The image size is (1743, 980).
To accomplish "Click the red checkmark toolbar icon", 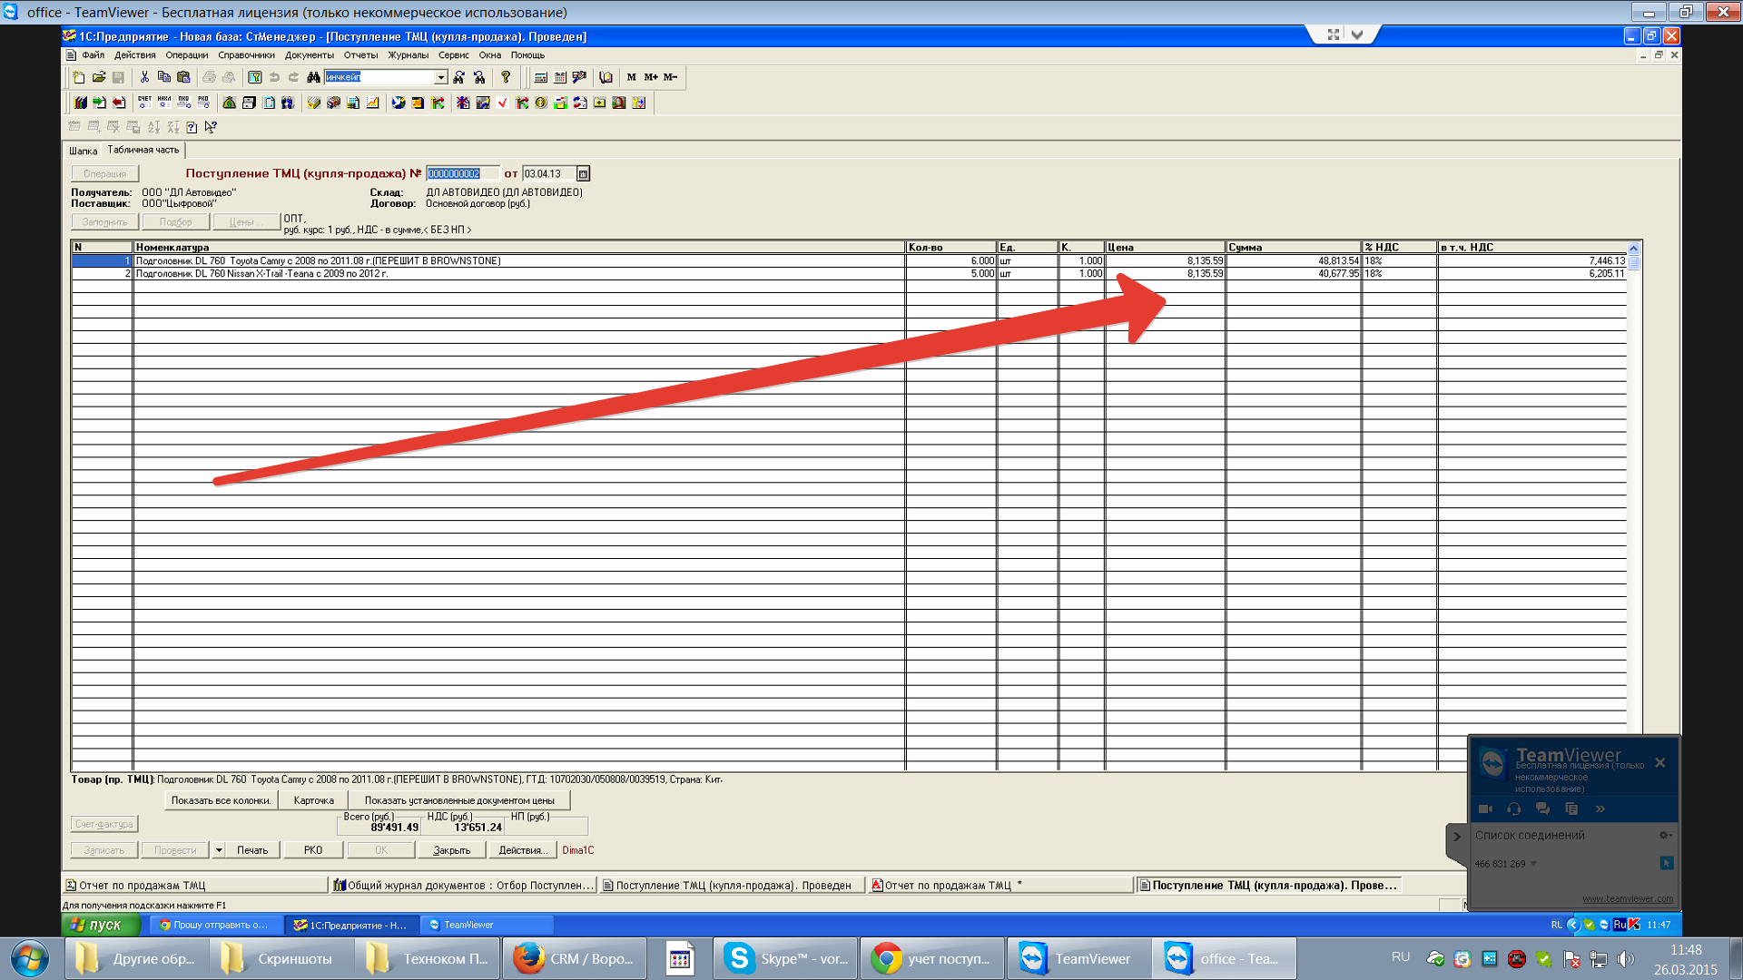I will (x=502, y=103).
